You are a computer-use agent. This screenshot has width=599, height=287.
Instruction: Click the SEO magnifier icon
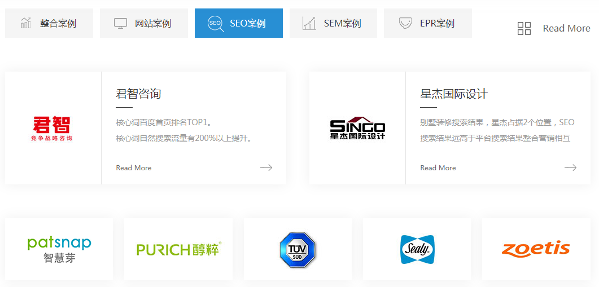[x=215, y=24]
